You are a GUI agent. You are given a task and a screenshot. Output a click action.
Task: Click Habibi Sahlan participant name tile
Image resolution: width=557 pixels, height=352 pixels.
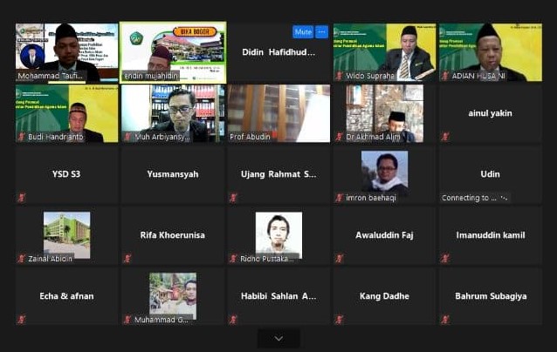[x=278, y=296]
